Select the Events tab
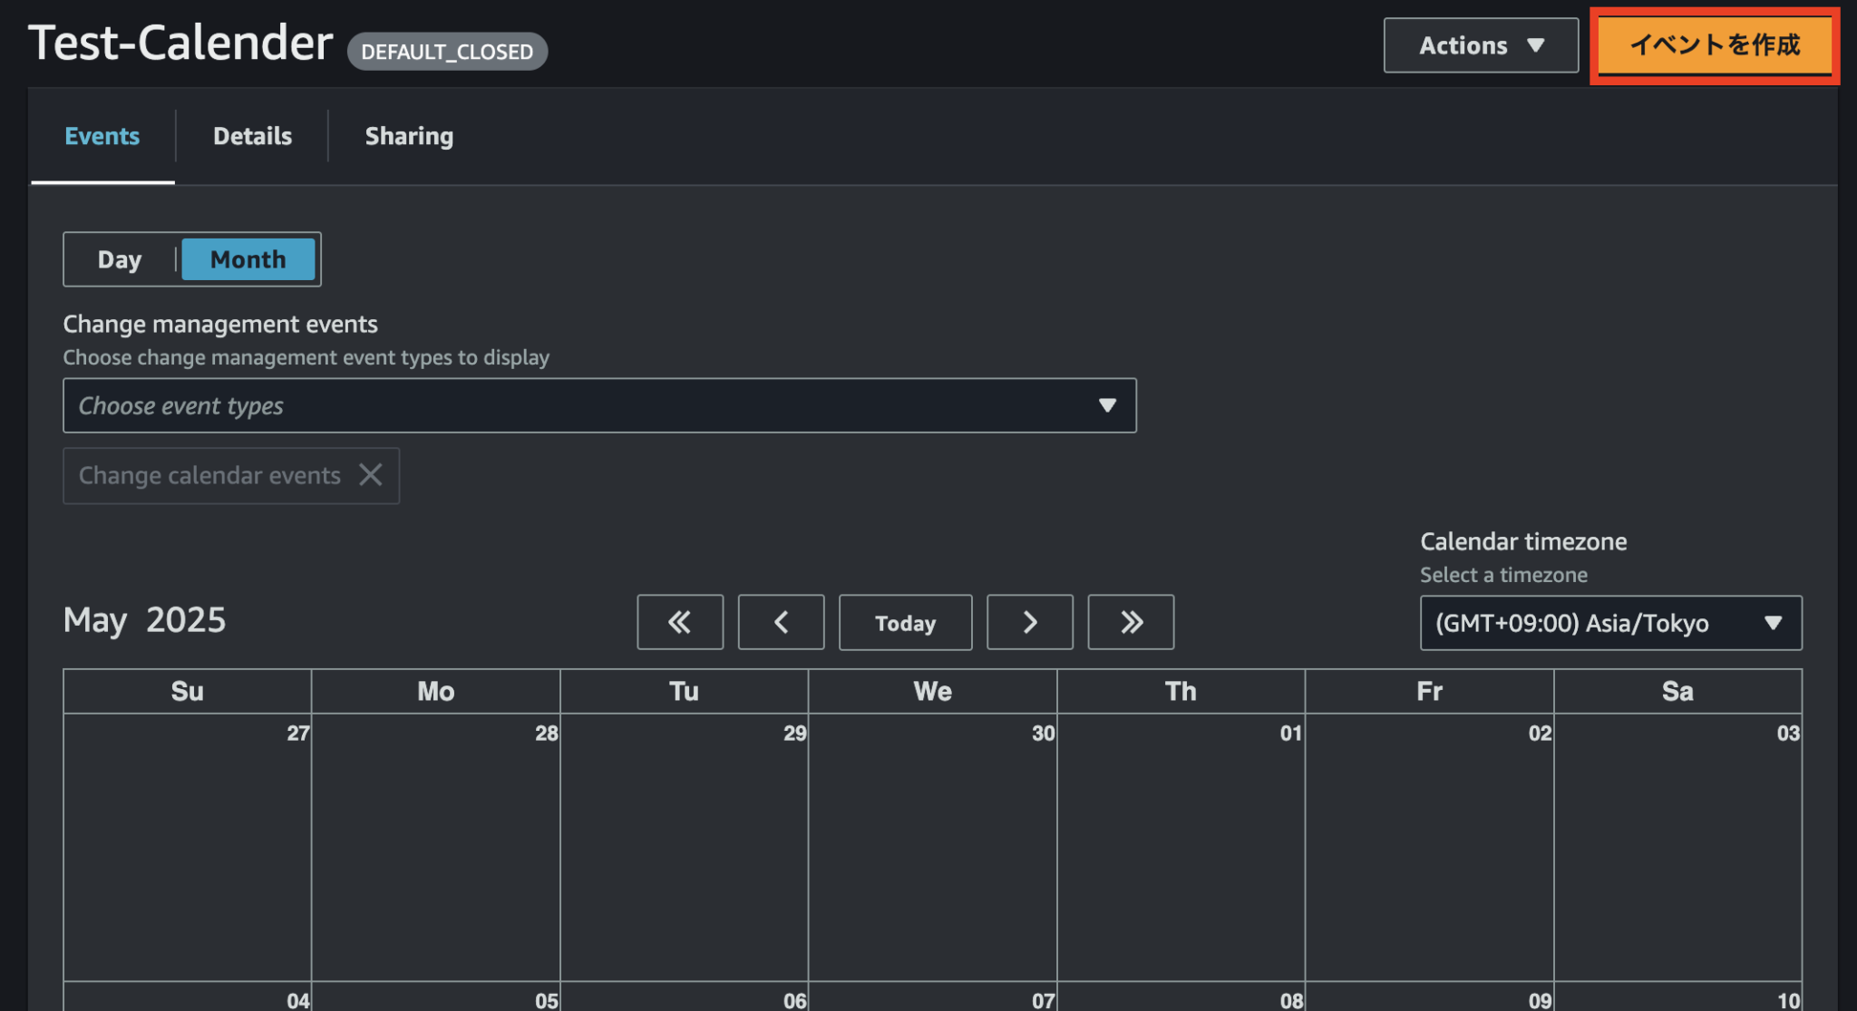The image size is (1857, 1011). 102,136
